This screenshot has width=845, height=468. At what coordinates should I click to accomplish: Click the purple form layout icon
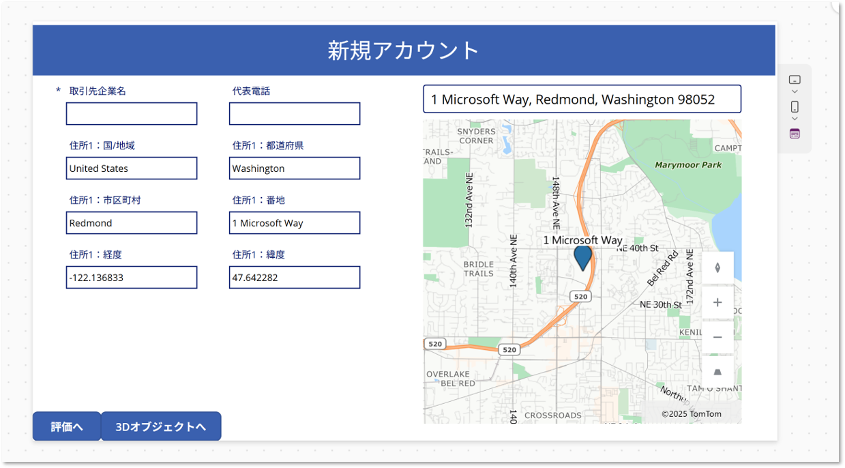tap(795, 134)
